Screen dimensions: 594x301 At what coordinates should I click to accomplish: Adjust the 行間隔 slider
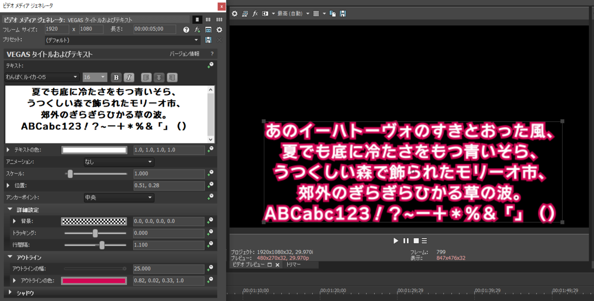coord(96,245)
